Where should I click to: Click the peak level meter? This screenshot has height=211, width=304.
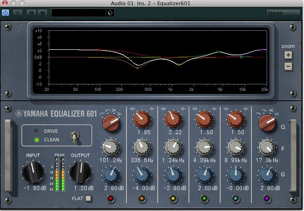click(60, 174)
